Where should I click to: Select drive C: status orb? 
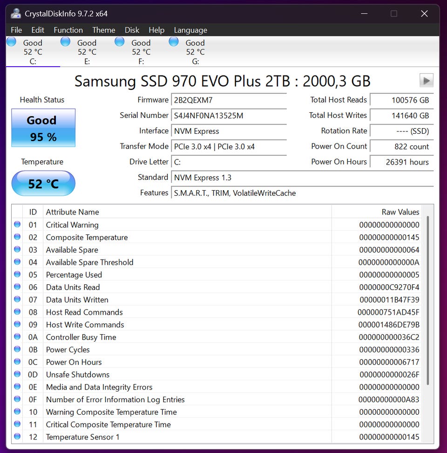12,42
